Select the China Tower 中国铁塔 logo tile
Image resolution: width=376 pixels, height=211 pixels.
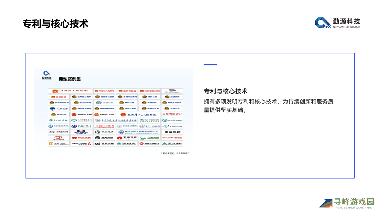[x=81, y=144]
